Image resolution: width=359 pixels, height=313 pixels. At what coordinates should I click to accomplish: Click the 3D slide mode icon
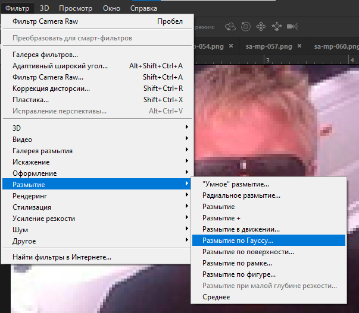click(x=276, y=26)
